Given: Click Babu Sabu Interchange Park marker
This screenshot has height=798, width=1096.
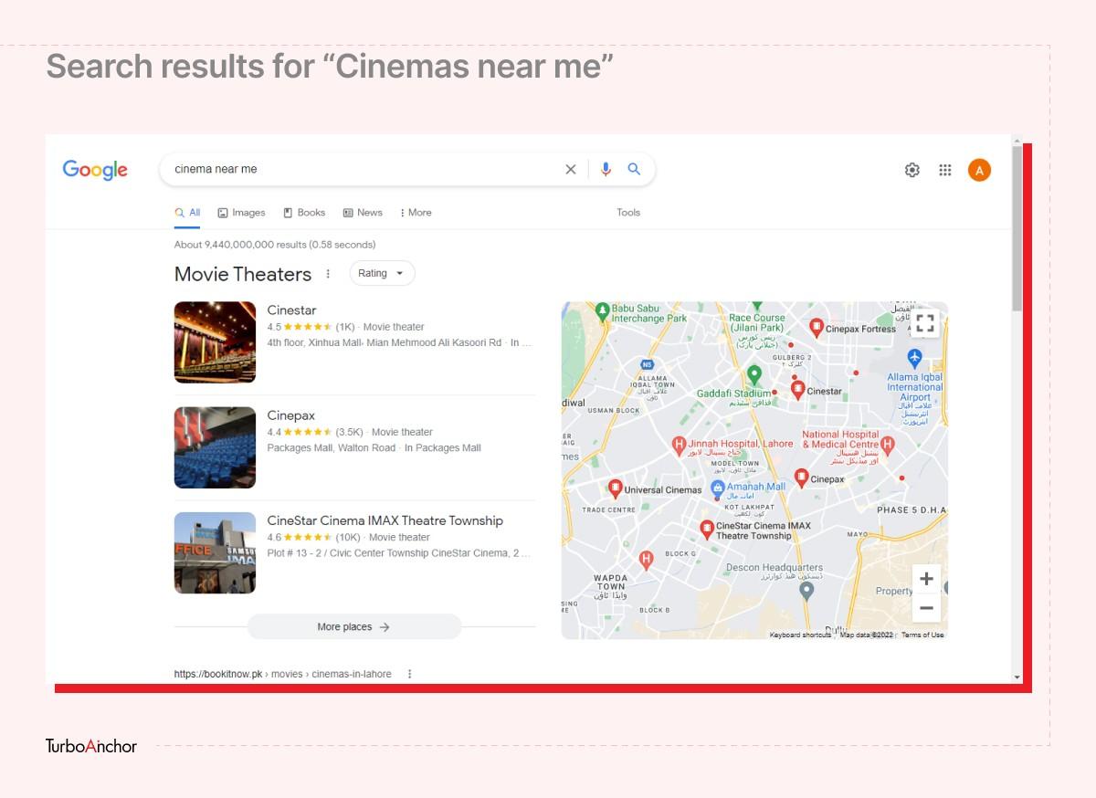Looking at the screenshot, I should (x=602, y=311).
